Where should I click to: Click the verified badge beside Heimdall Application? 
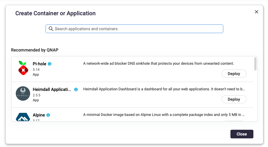coord(76,89)
